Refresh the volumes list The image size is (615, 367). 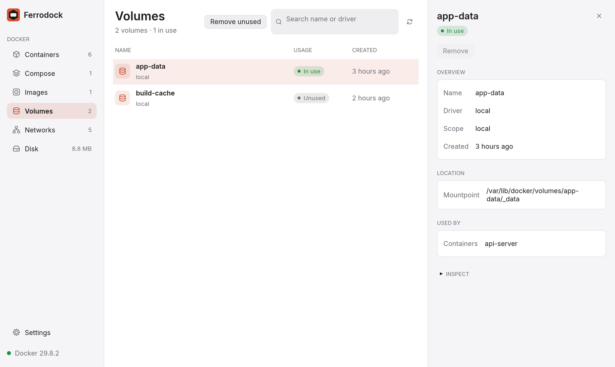[409, 21]
